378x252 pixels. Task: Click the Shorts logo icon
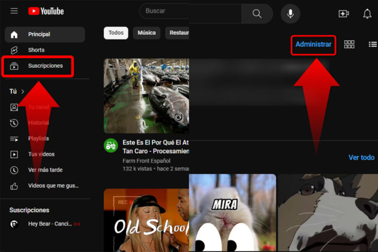14,50
